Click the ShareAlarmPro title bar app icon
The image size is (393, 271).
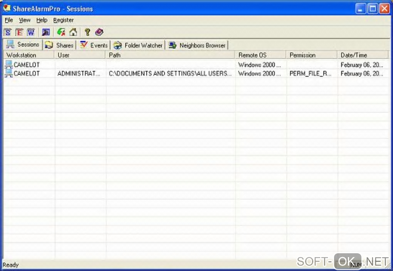[7, 8]
